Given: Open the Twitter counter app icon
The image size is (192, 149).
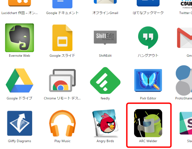Looking at the screenshot, I should (x=186, y=4).
